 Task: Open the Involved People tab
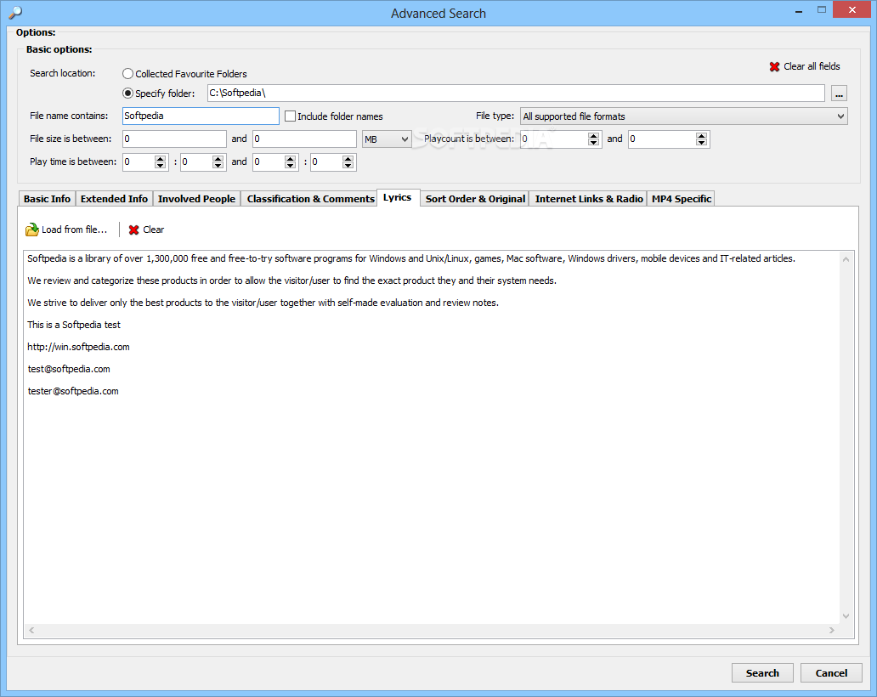pos(196,199)
